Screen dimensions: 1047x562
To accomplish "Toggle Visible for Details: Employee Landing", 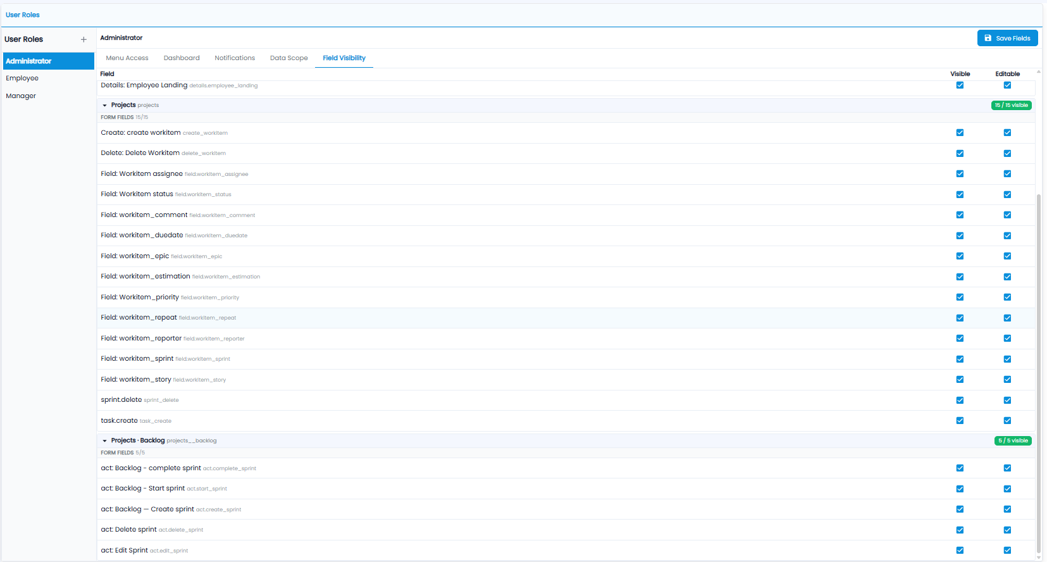I will pyautogui.click(x=960, y=85).
